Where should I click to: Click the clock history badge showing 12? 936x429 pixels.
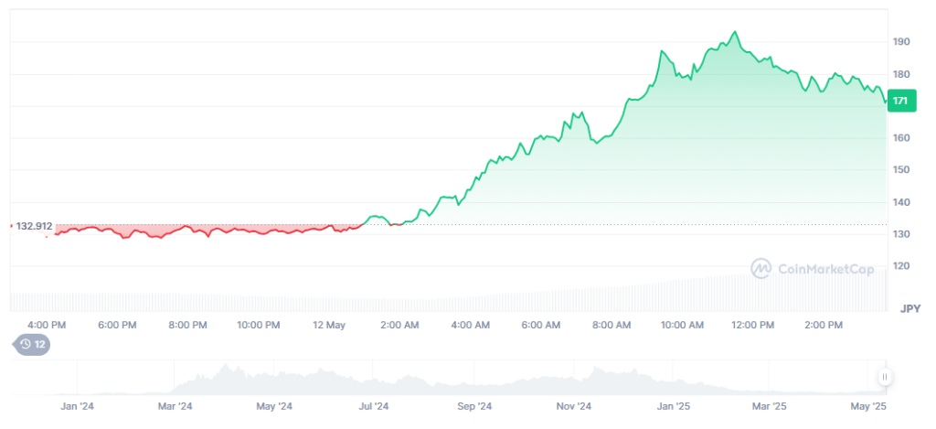click(x=31, y=344)
